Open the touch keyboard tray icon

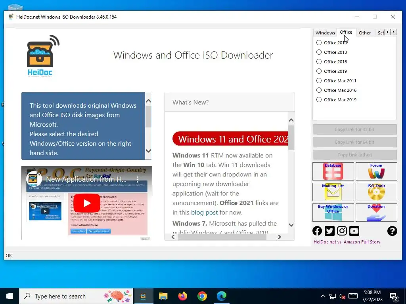(352, 296)
